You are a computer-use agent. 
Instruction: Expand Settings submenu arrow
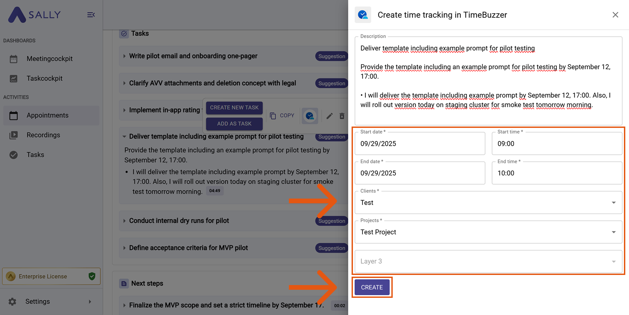90,302
